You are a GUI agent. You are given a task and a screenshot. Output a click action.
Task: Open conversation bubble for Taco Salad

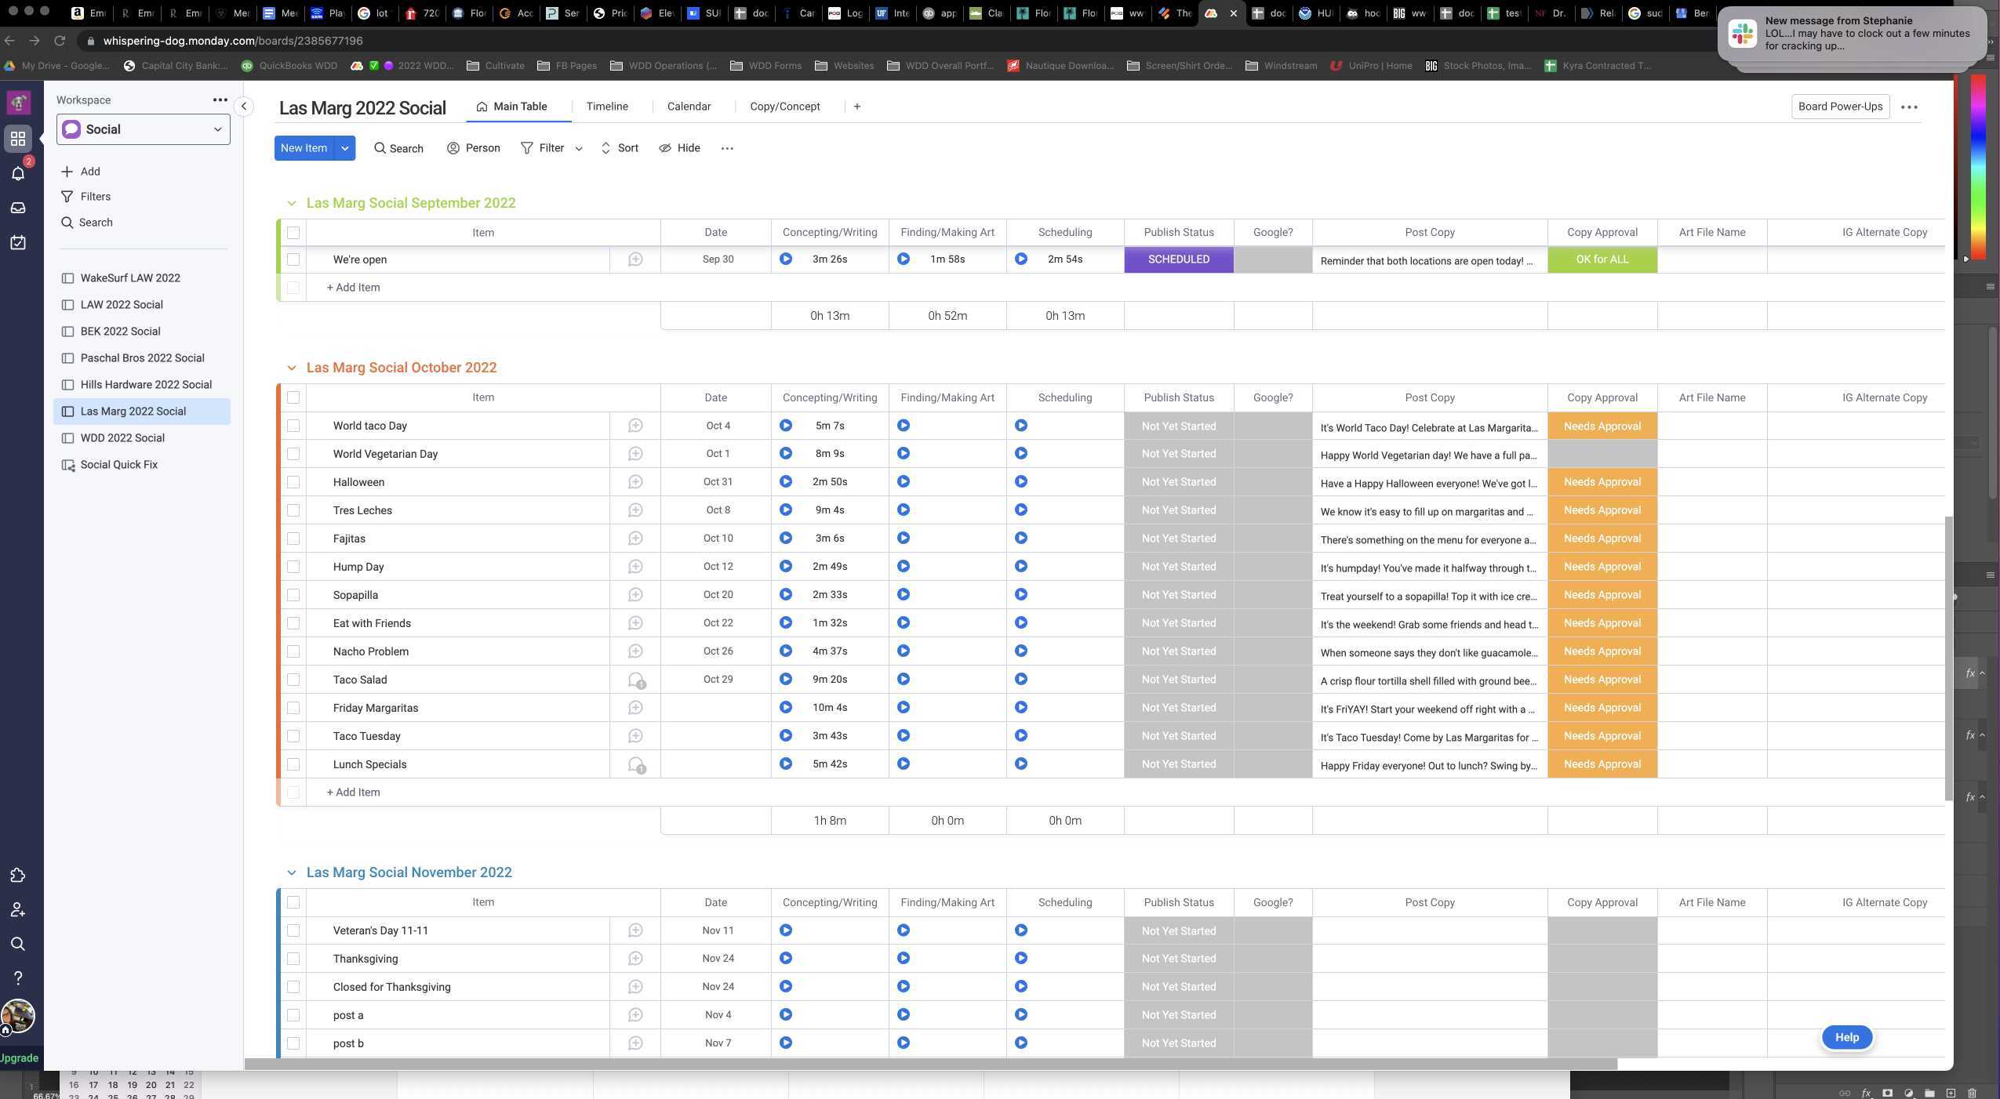click(x=636, y=680)
